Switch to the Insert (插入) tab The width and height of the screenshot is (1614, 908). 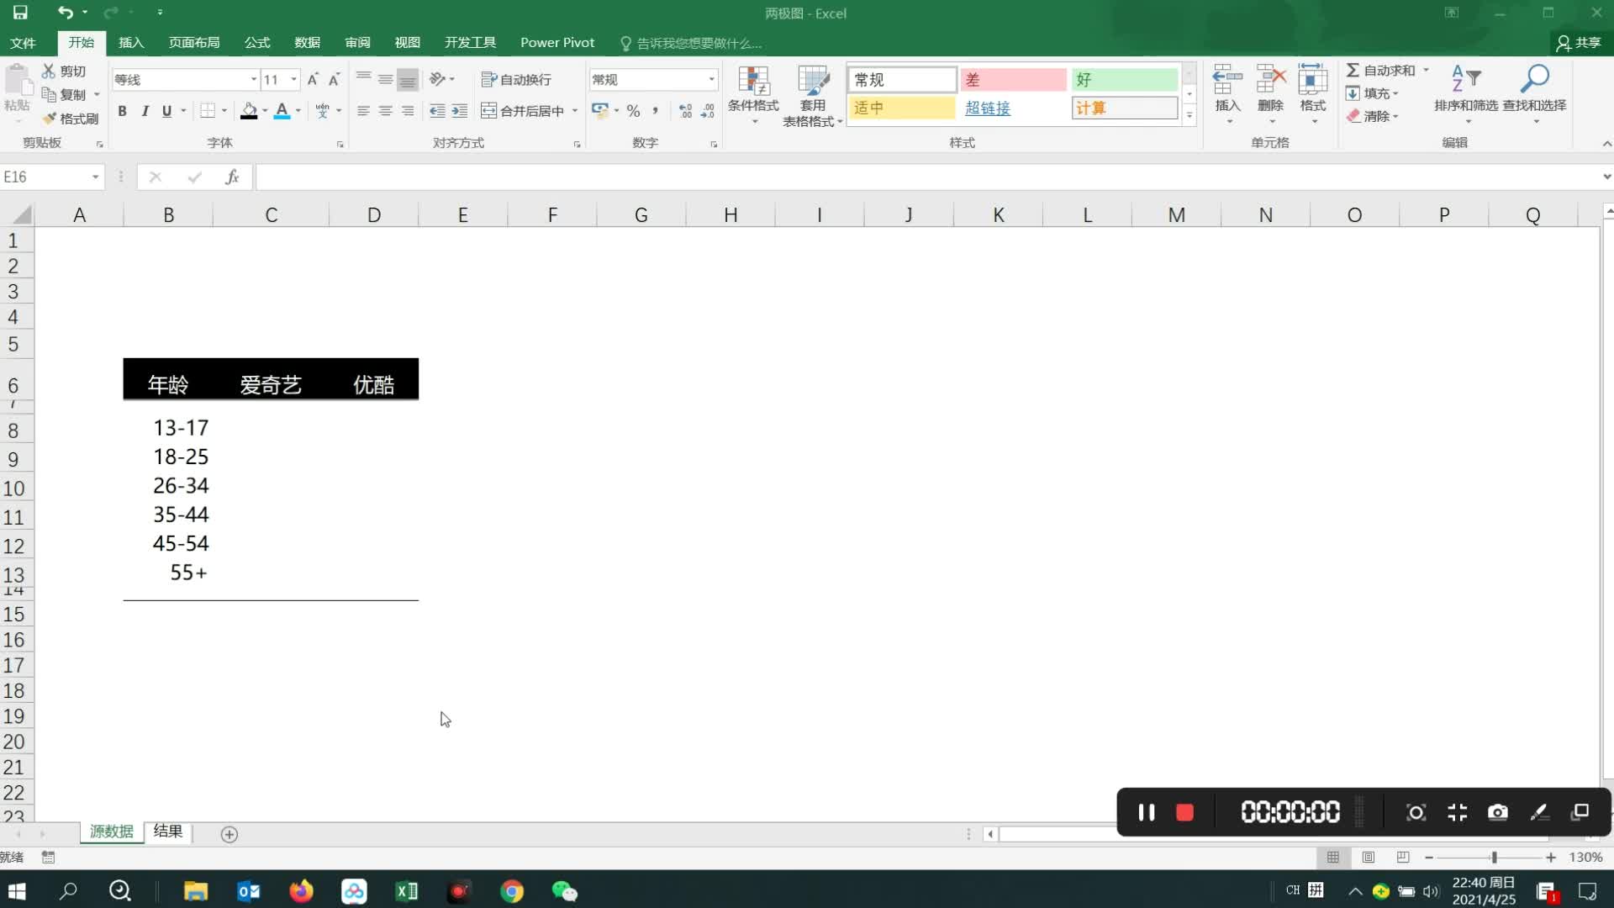coord(131,42)
